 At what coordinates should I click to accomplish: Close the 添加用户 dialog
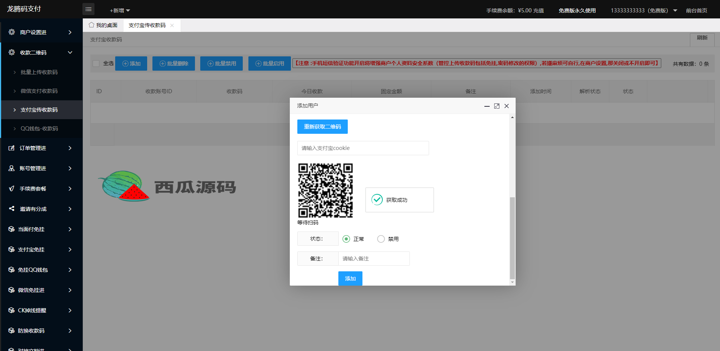click(507, 106)
